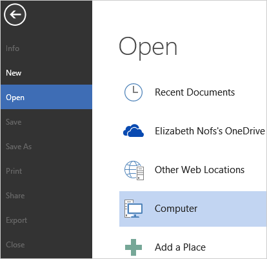Screen dimensions: 267x259
Task: Go to the Print page
Action: pos(46,171)
